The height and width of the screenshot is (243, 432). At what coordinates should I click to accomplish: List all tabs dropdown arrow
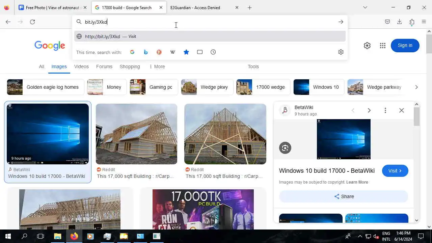365,7
